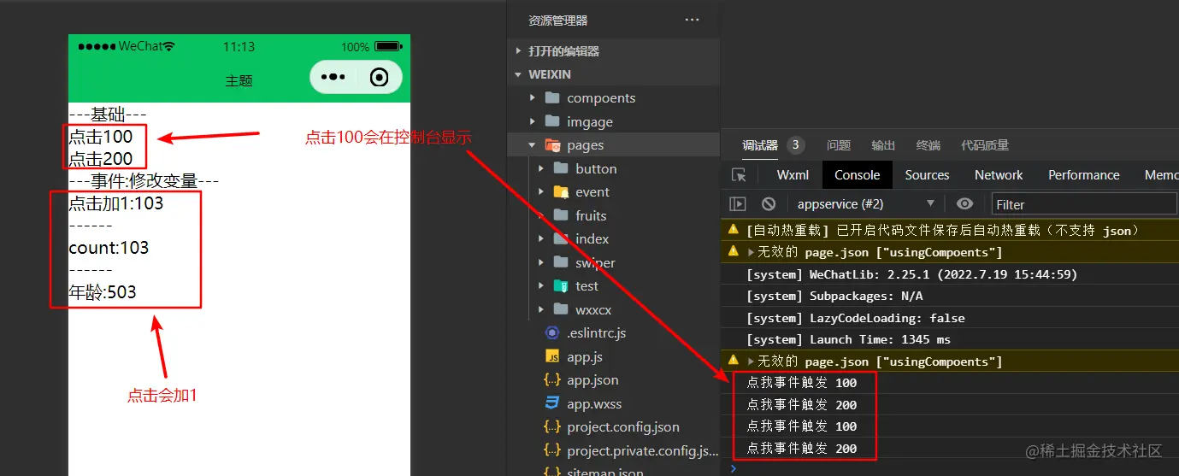Click the imgage folder icon
1179x476 pixels.
point(552,121)
